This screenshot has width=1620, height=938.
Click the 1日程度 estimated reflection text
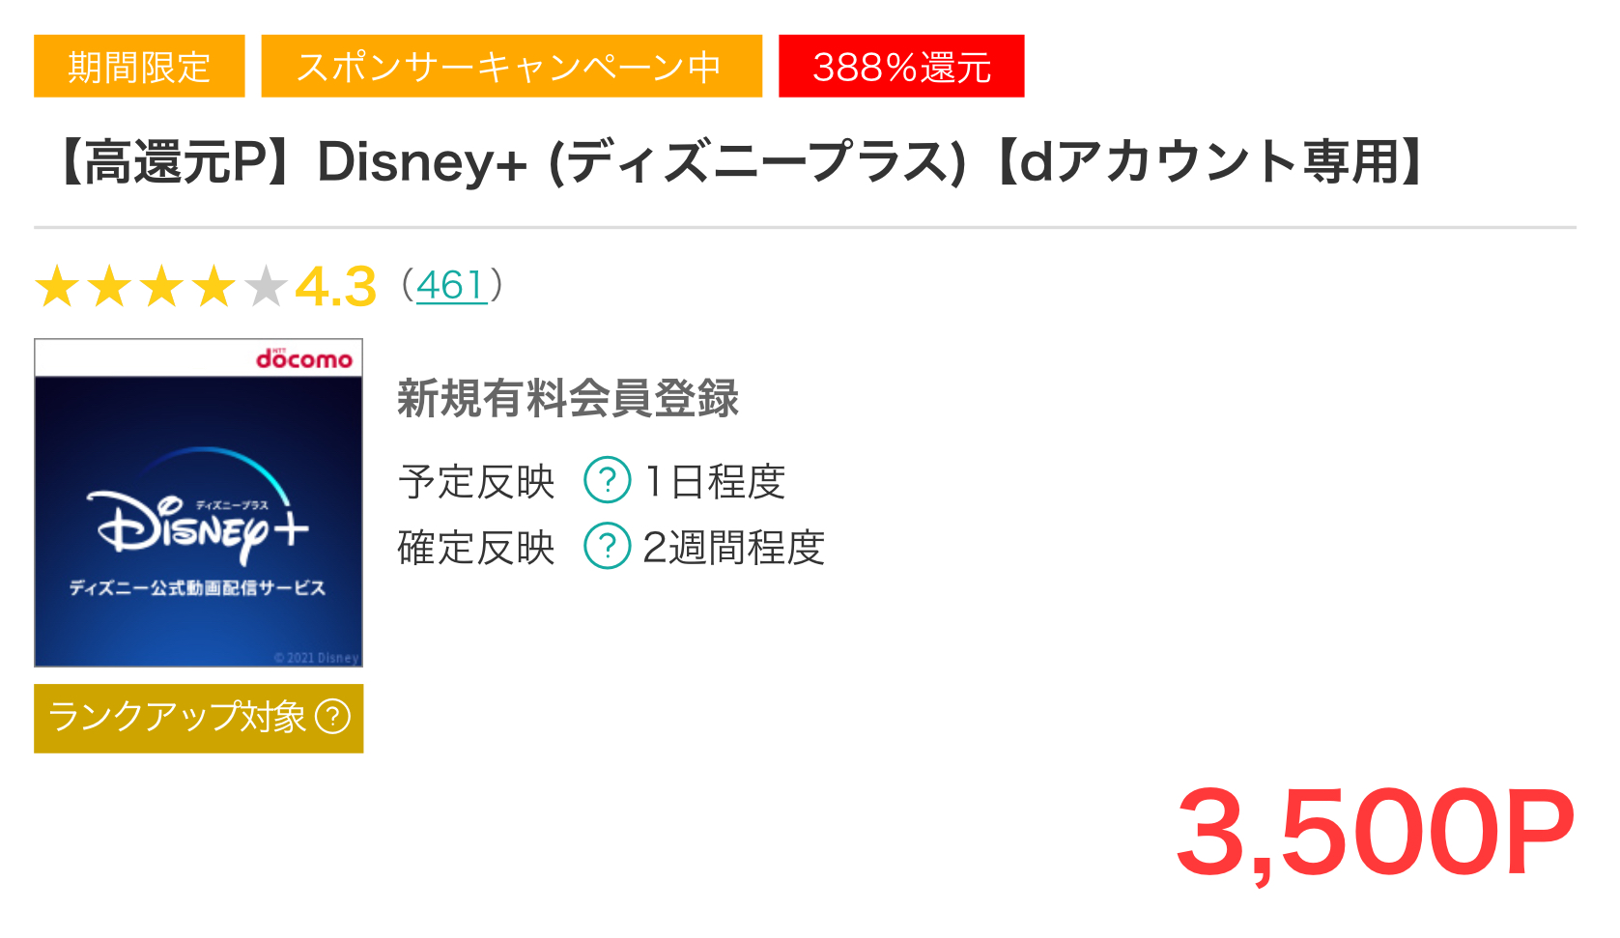coord(715,481)
